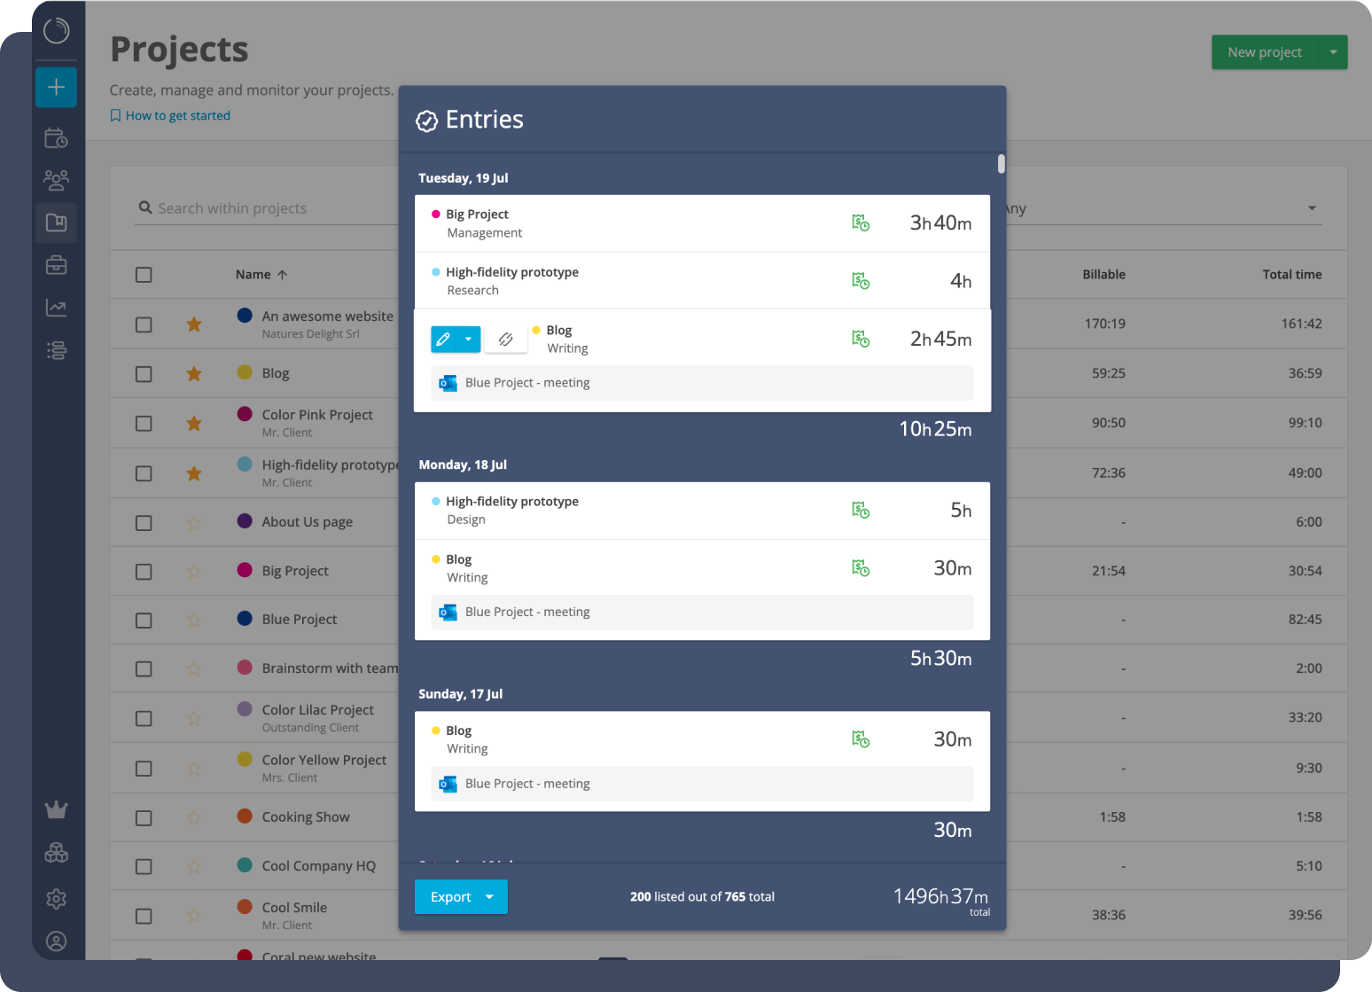Open the Reports chart icon in sidebar
The height and width of the screenshot is (992, 1372).
(x=56, y=308)
